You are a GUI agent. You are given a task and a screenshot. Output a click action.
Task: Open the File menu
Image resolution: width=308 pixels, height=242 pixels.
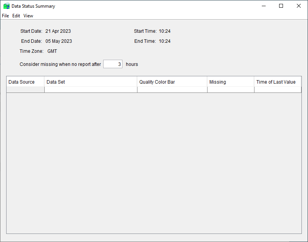(x=5, y=16)
